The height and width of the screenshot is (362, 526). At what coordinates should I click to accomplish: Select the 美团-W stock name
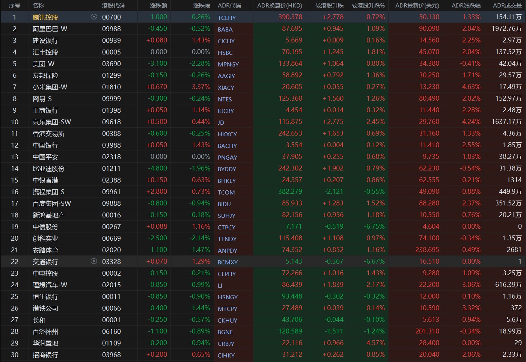[44, 64]
